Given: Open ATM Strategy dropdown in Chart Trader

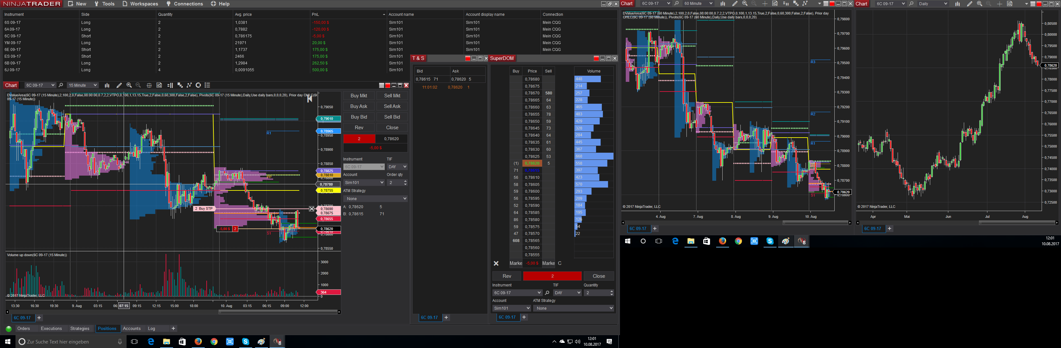Looking at the screenshot, I should pos(376,198).
